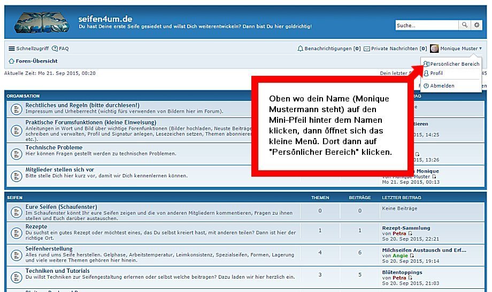Click the Benachrichtigungen bell icon
Viewport: 492px width, 292px height.
pyautogui.click(x=300, y=49)
